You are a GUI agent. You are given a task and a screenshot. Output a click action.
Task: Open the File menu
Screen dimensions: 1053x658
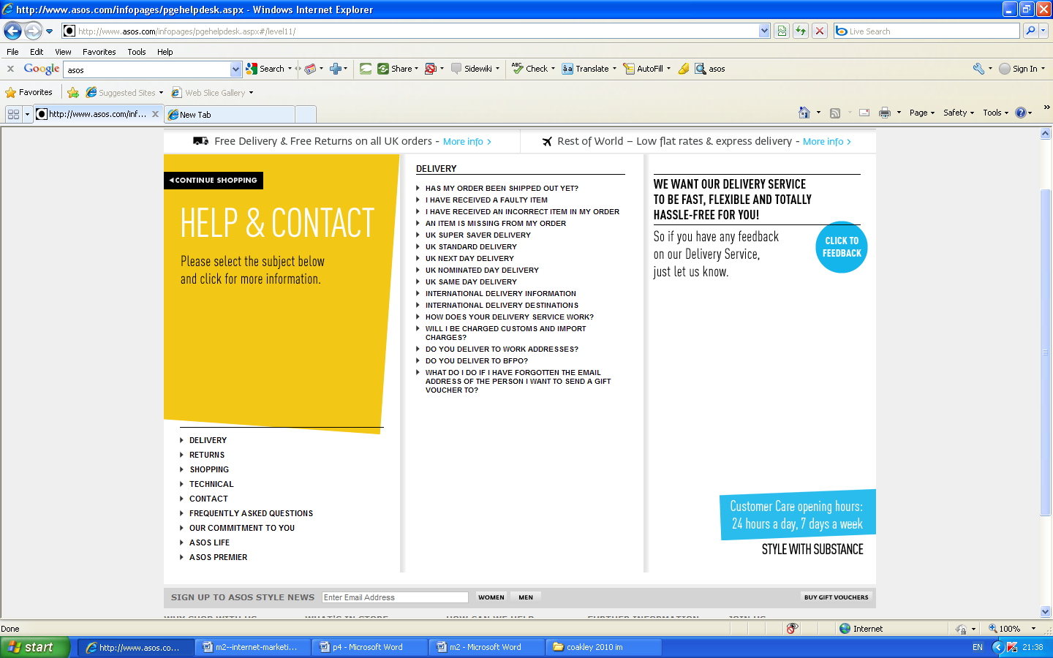(x=12, y=52)
